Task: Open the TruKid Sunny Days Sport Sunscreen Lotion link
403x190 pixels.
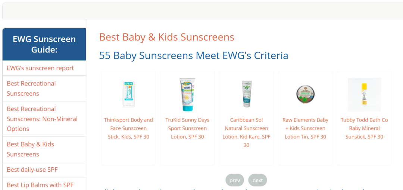Action: point(187,128)
